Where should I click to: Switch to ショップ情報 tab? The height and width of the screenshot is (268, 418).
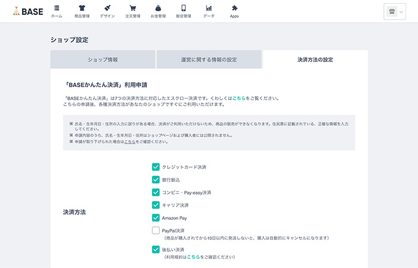[103, 60]
